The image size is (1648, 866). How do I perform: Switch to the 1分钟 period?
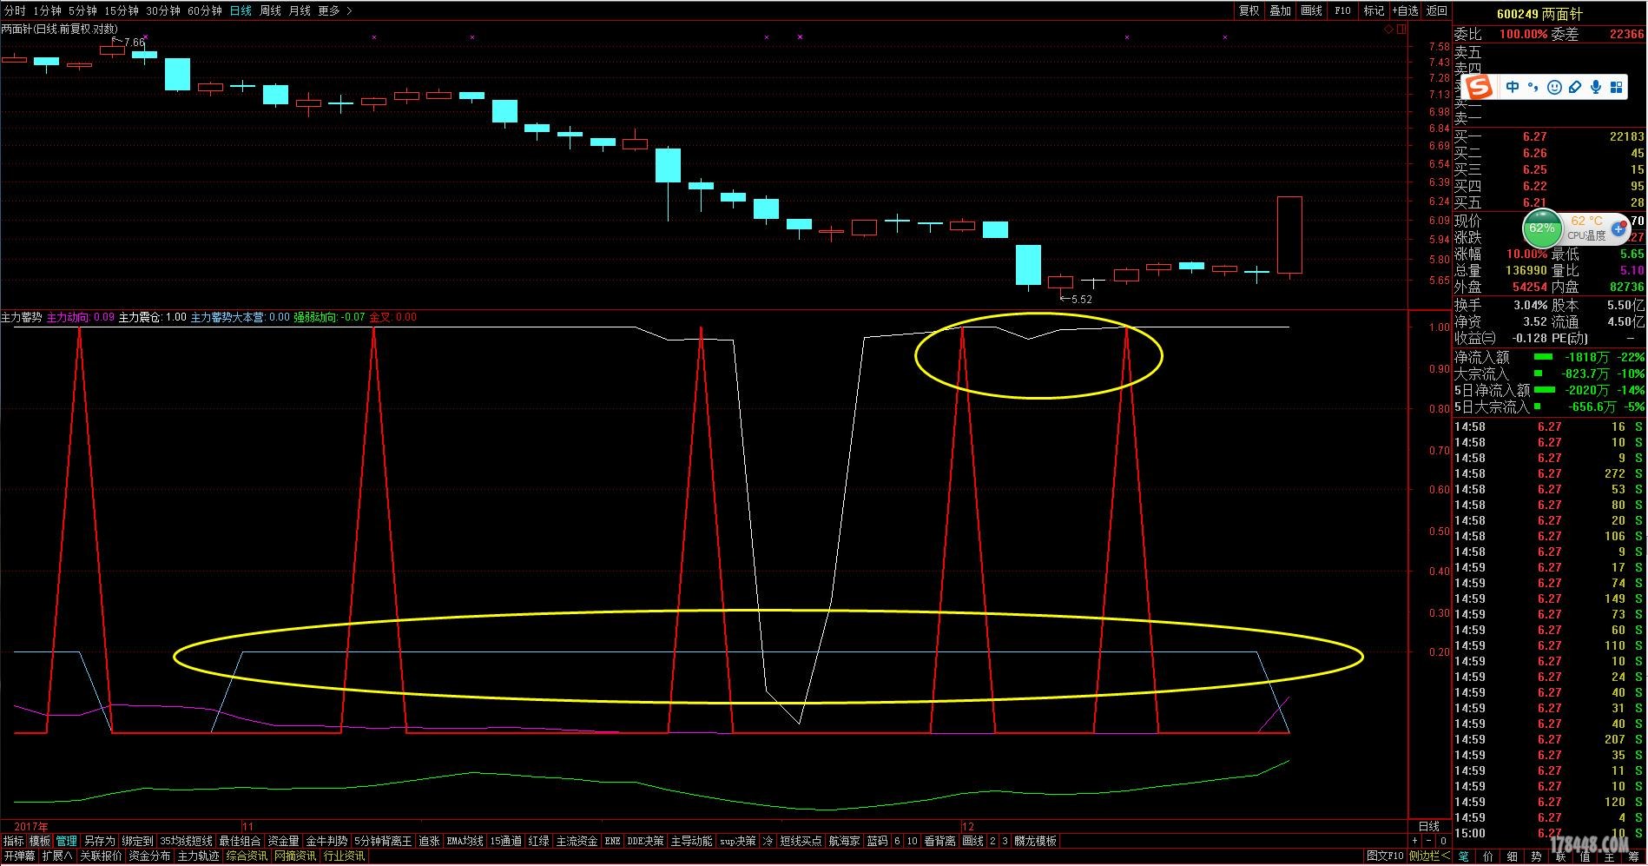48,10
